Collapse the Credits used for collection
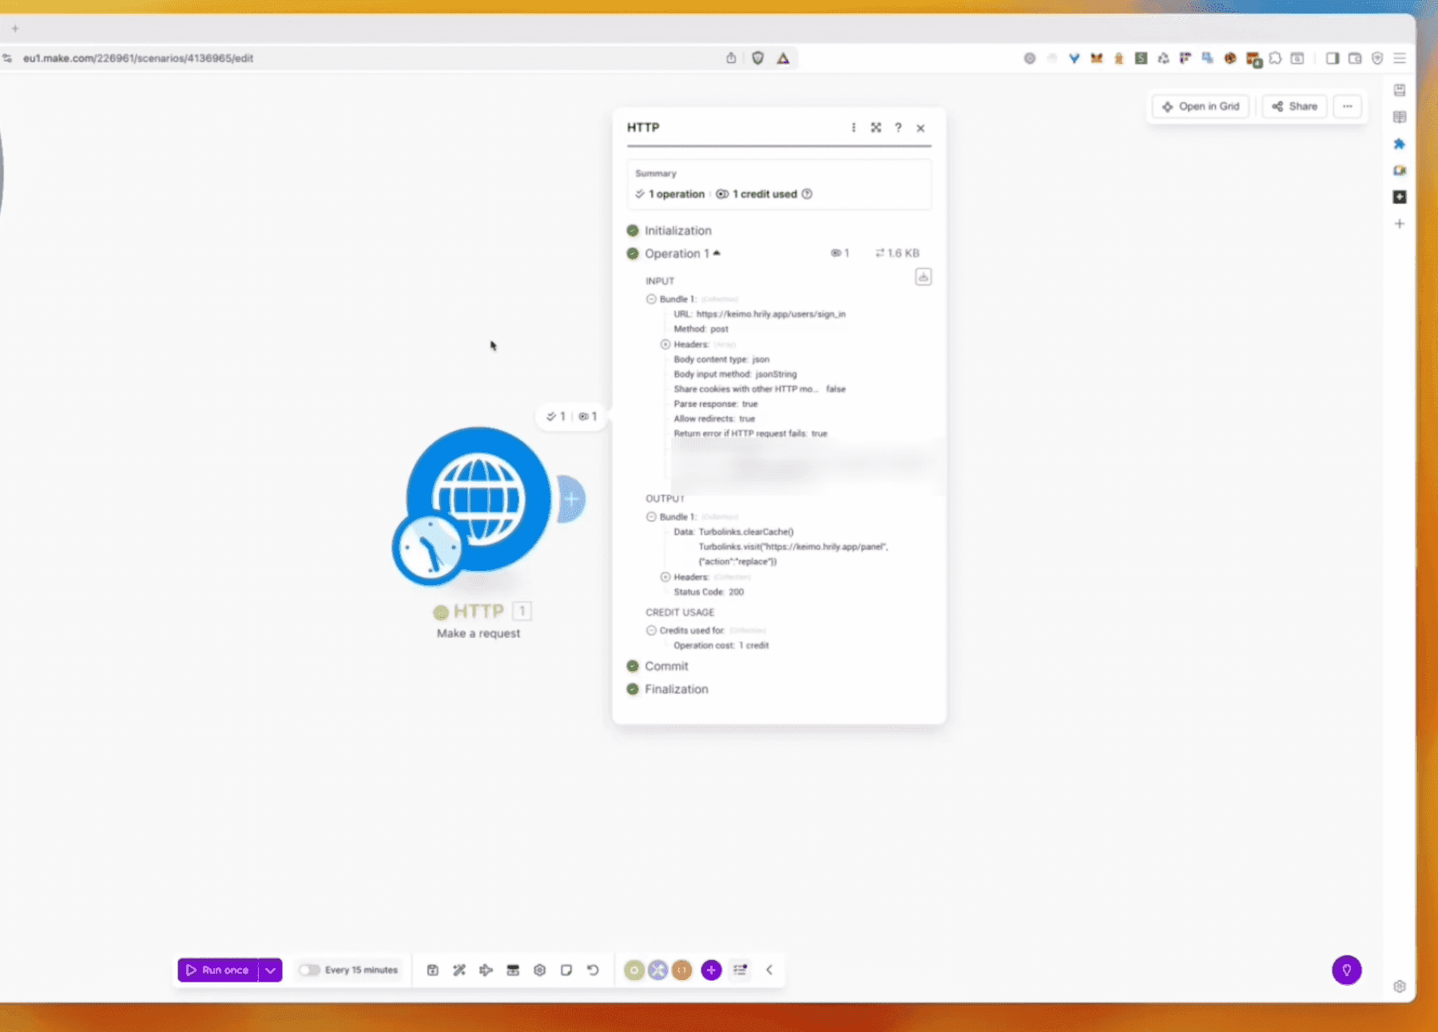Image resolution: width=1438 pixels, height=1032 pixels. [651, 631]
